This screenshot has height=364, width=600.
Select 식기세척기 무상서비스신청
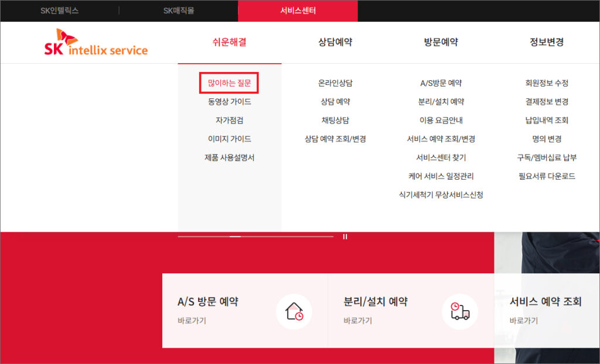point(441,195)
